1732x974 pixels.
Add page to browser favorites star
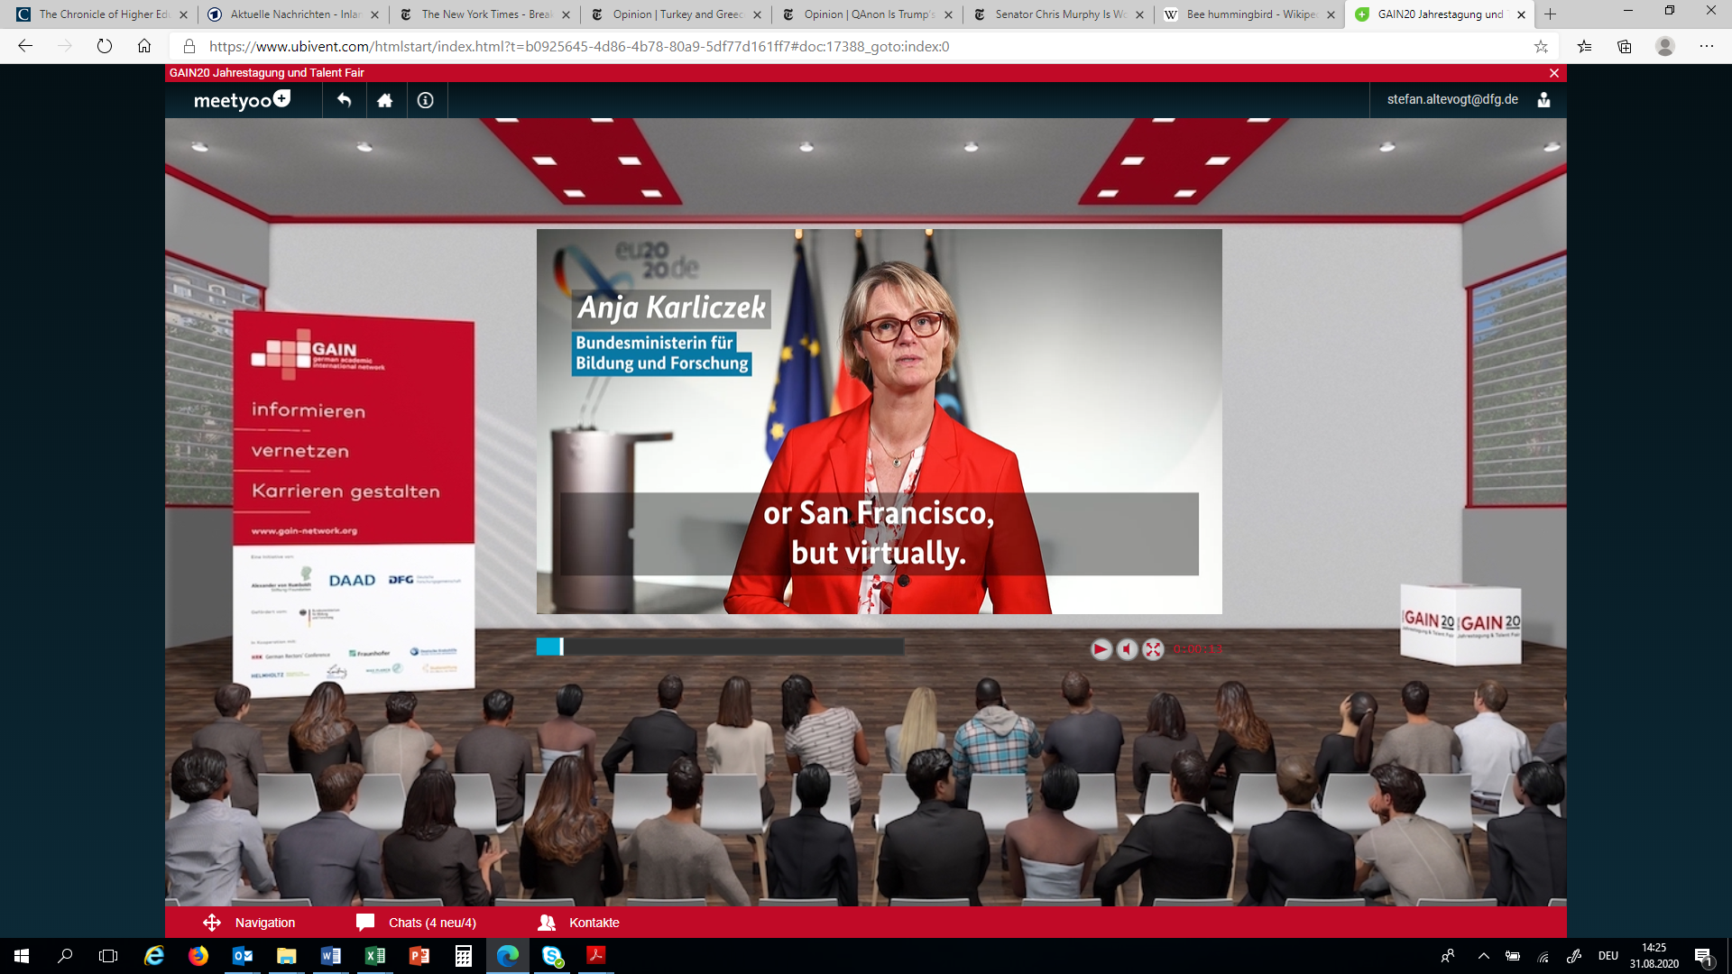tap(1541, 47)
